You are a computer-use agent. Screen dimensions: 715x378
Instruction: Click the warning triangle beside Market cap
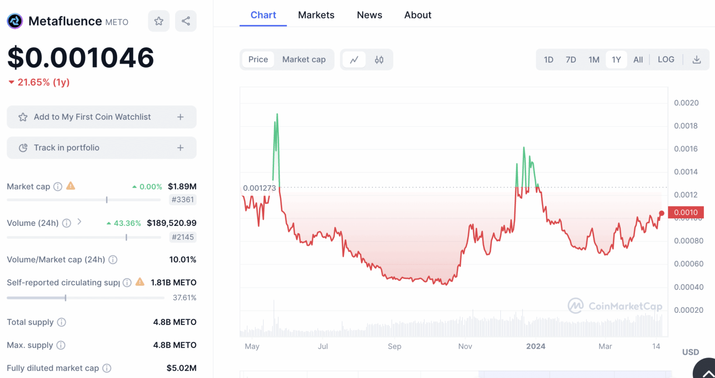tap(70, 186)
